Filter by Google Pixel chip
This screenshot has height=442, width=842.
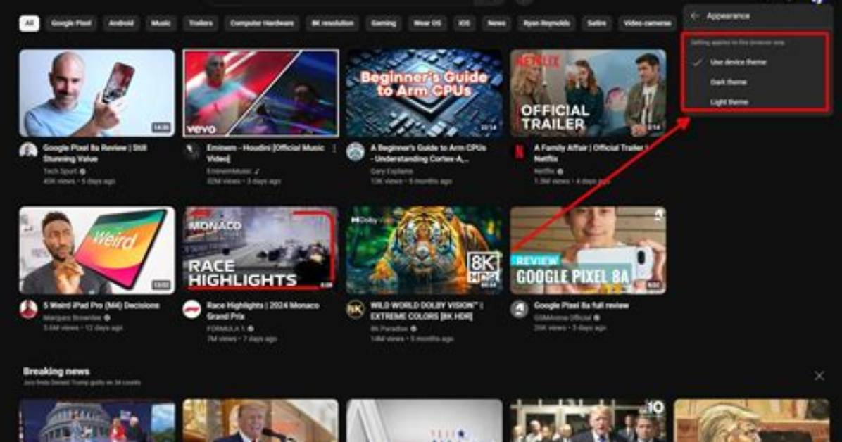point(71,23)
